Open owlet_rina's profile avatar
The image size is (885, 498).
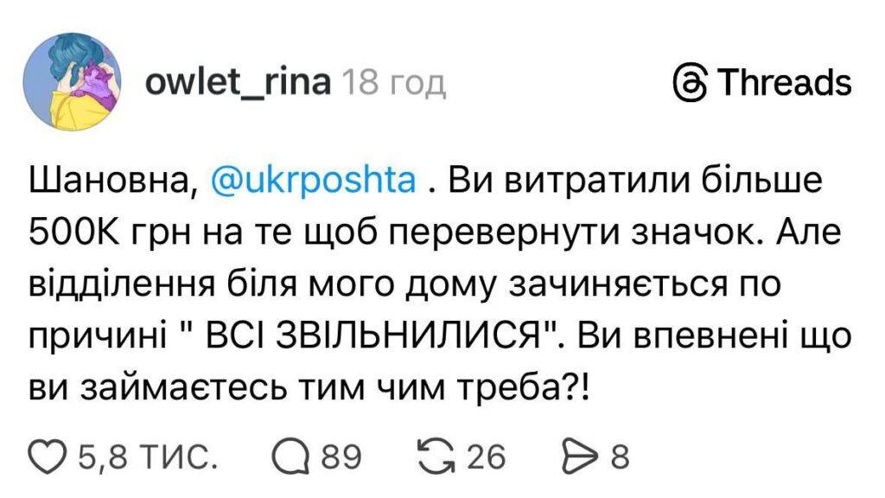point(77,83)
